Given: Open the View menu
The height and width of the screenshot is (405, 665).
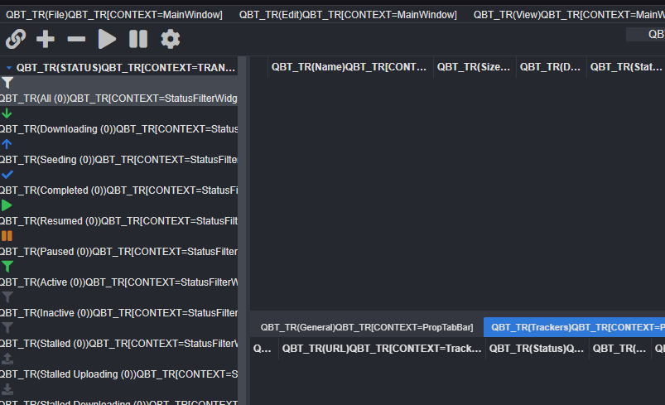Looking at the screenshot, I should pyautogui.click(x=568, y=15).
